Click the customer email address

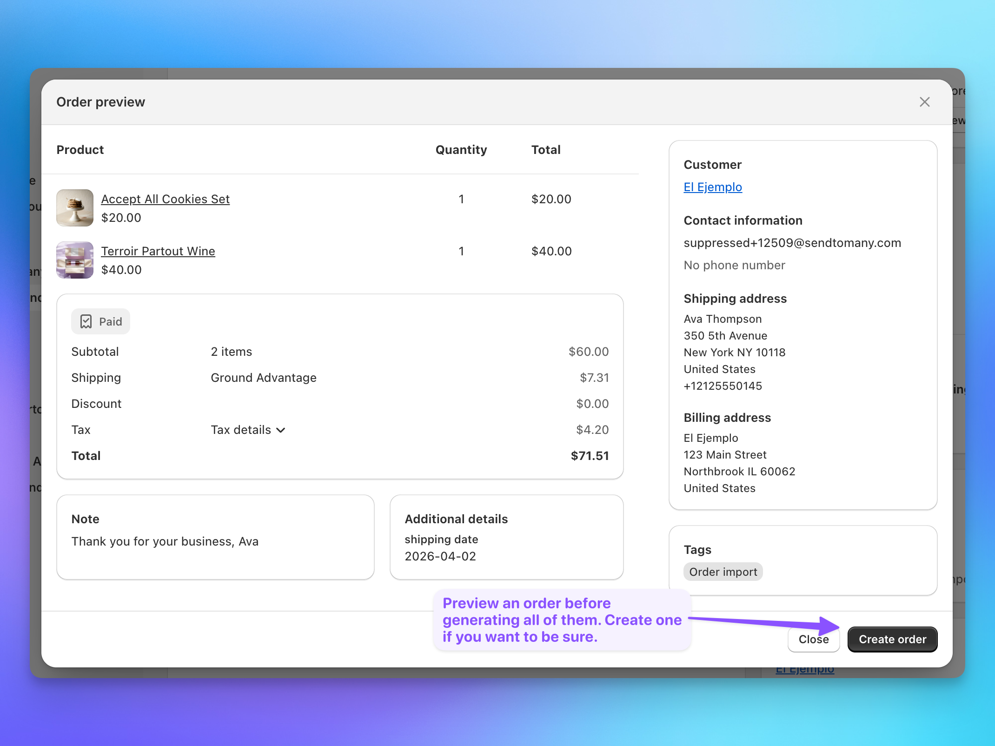(792, 242)
